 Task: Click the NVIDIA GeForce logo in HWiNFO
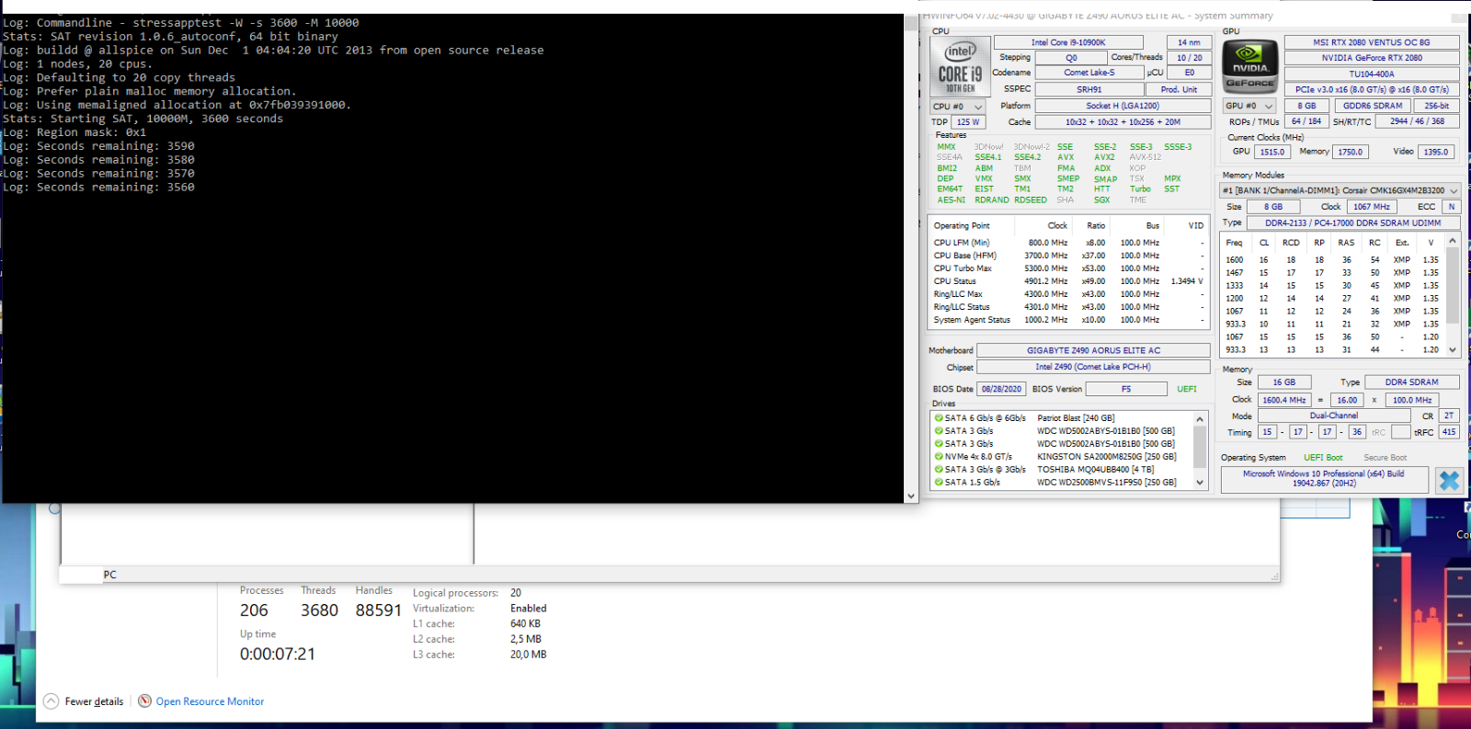[1250, 66]
